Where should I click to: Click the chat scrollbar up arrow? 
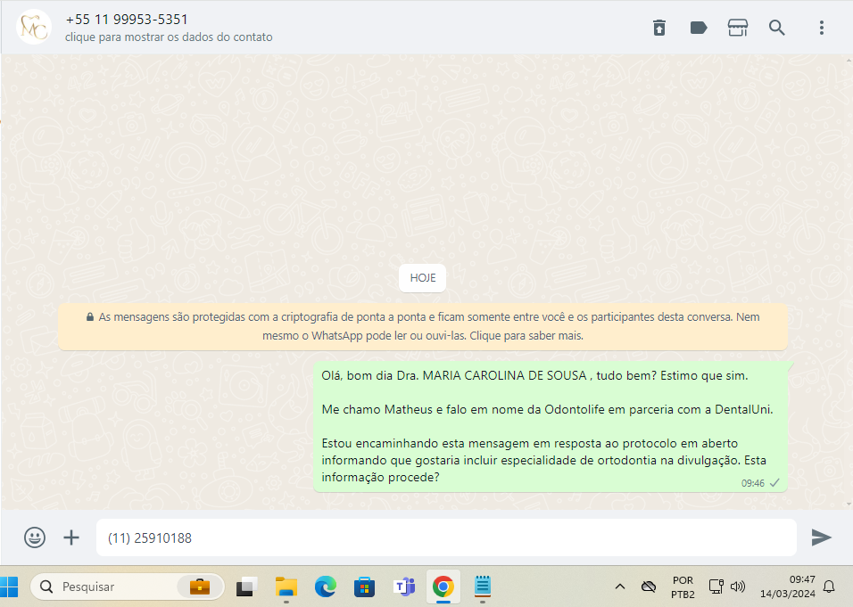(x=849, y=59)
